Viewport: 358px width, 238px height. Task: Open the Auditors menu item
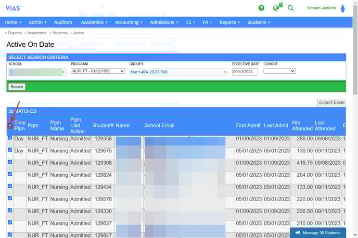(63, 22)
